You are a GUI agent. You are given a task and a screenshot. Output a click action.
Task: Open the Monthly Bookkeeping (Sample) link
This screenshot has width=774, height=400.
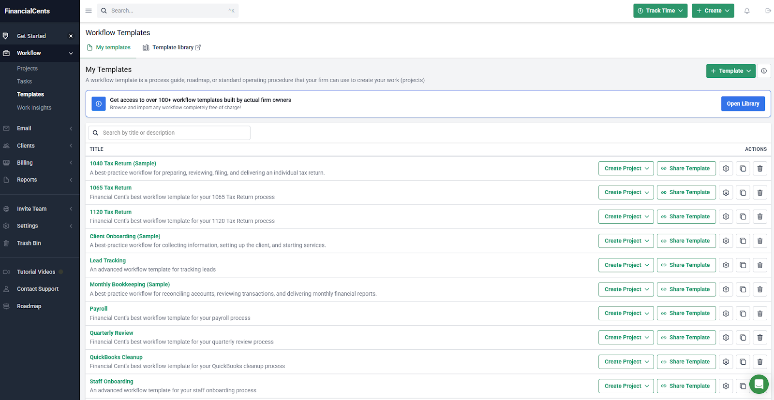(130, 285)
